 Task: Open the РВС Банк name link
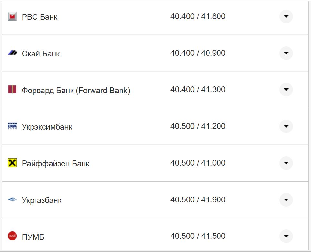click(40, 17)
